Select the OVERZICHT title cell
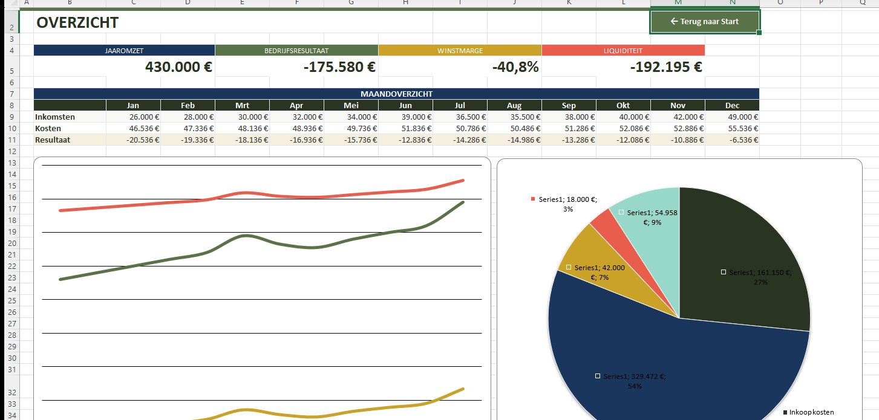Image resolution: width=879 pixels, height=420 pixels. click(x=77, y=23)
